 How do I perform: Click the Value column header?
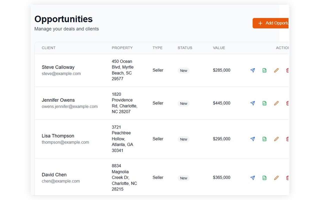point(219,48)
